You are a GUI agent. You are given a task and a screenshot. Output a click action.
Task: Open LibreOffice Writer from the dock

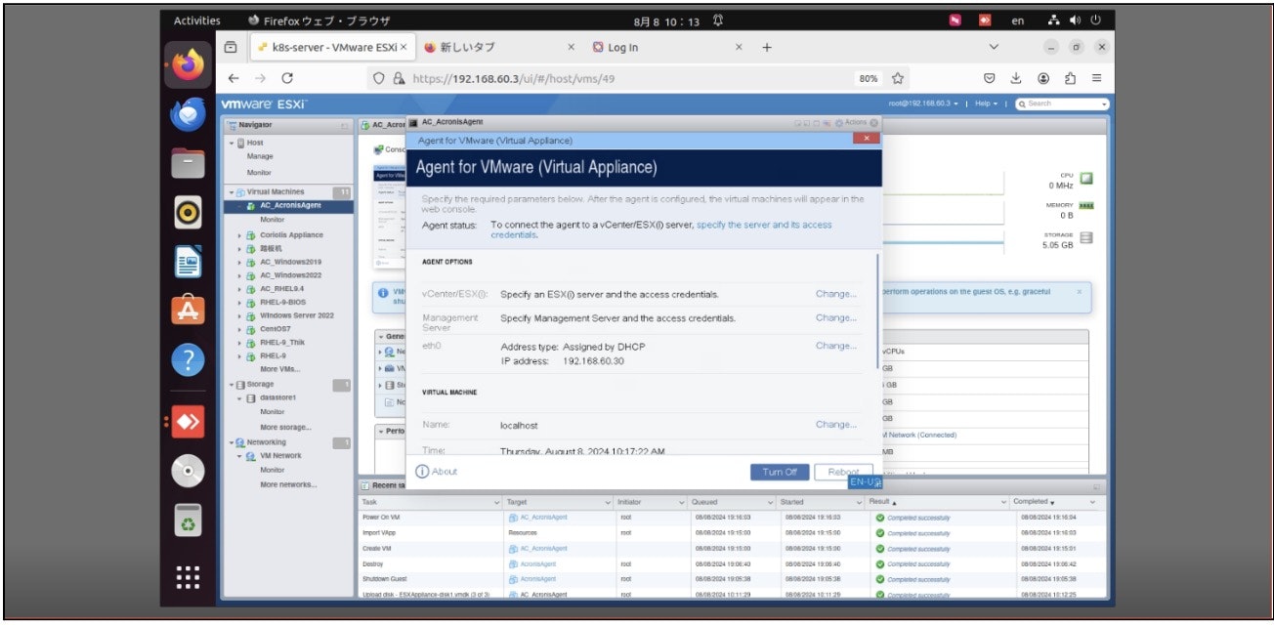pos(188,262)
